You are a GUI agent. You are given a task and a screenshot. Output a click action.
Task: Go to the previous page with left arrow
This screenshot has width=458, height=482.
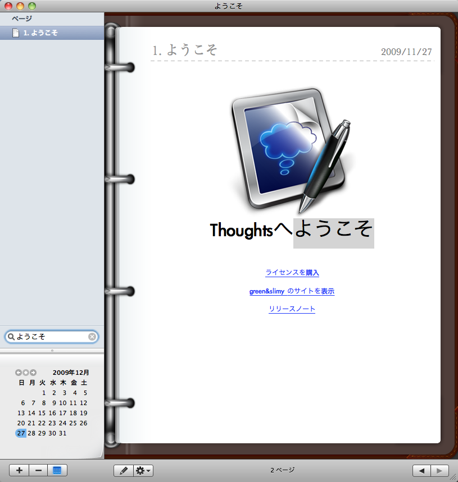point(421,470)
